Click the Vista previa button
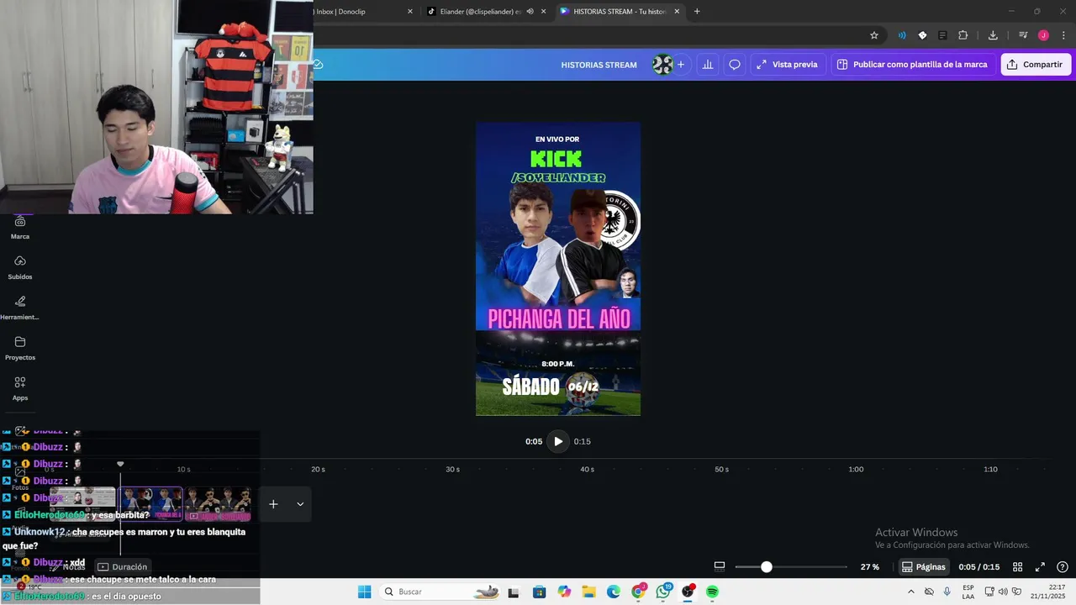Viewport: 1076px width, 605px height. [787, 65]
